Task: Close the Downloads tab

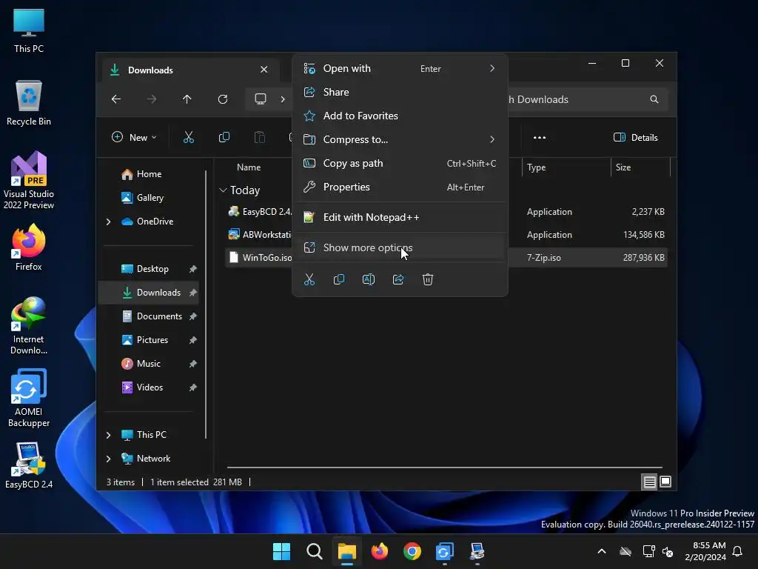Action: click(264, 70)
